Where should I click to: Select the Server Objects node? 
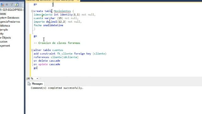[5, 38]
